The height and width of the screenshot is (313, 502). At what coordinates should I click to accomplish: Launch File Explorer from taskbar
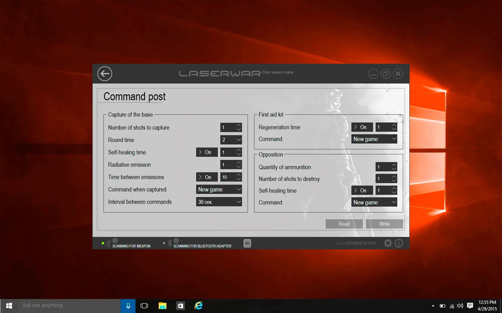tap(162, 306)
